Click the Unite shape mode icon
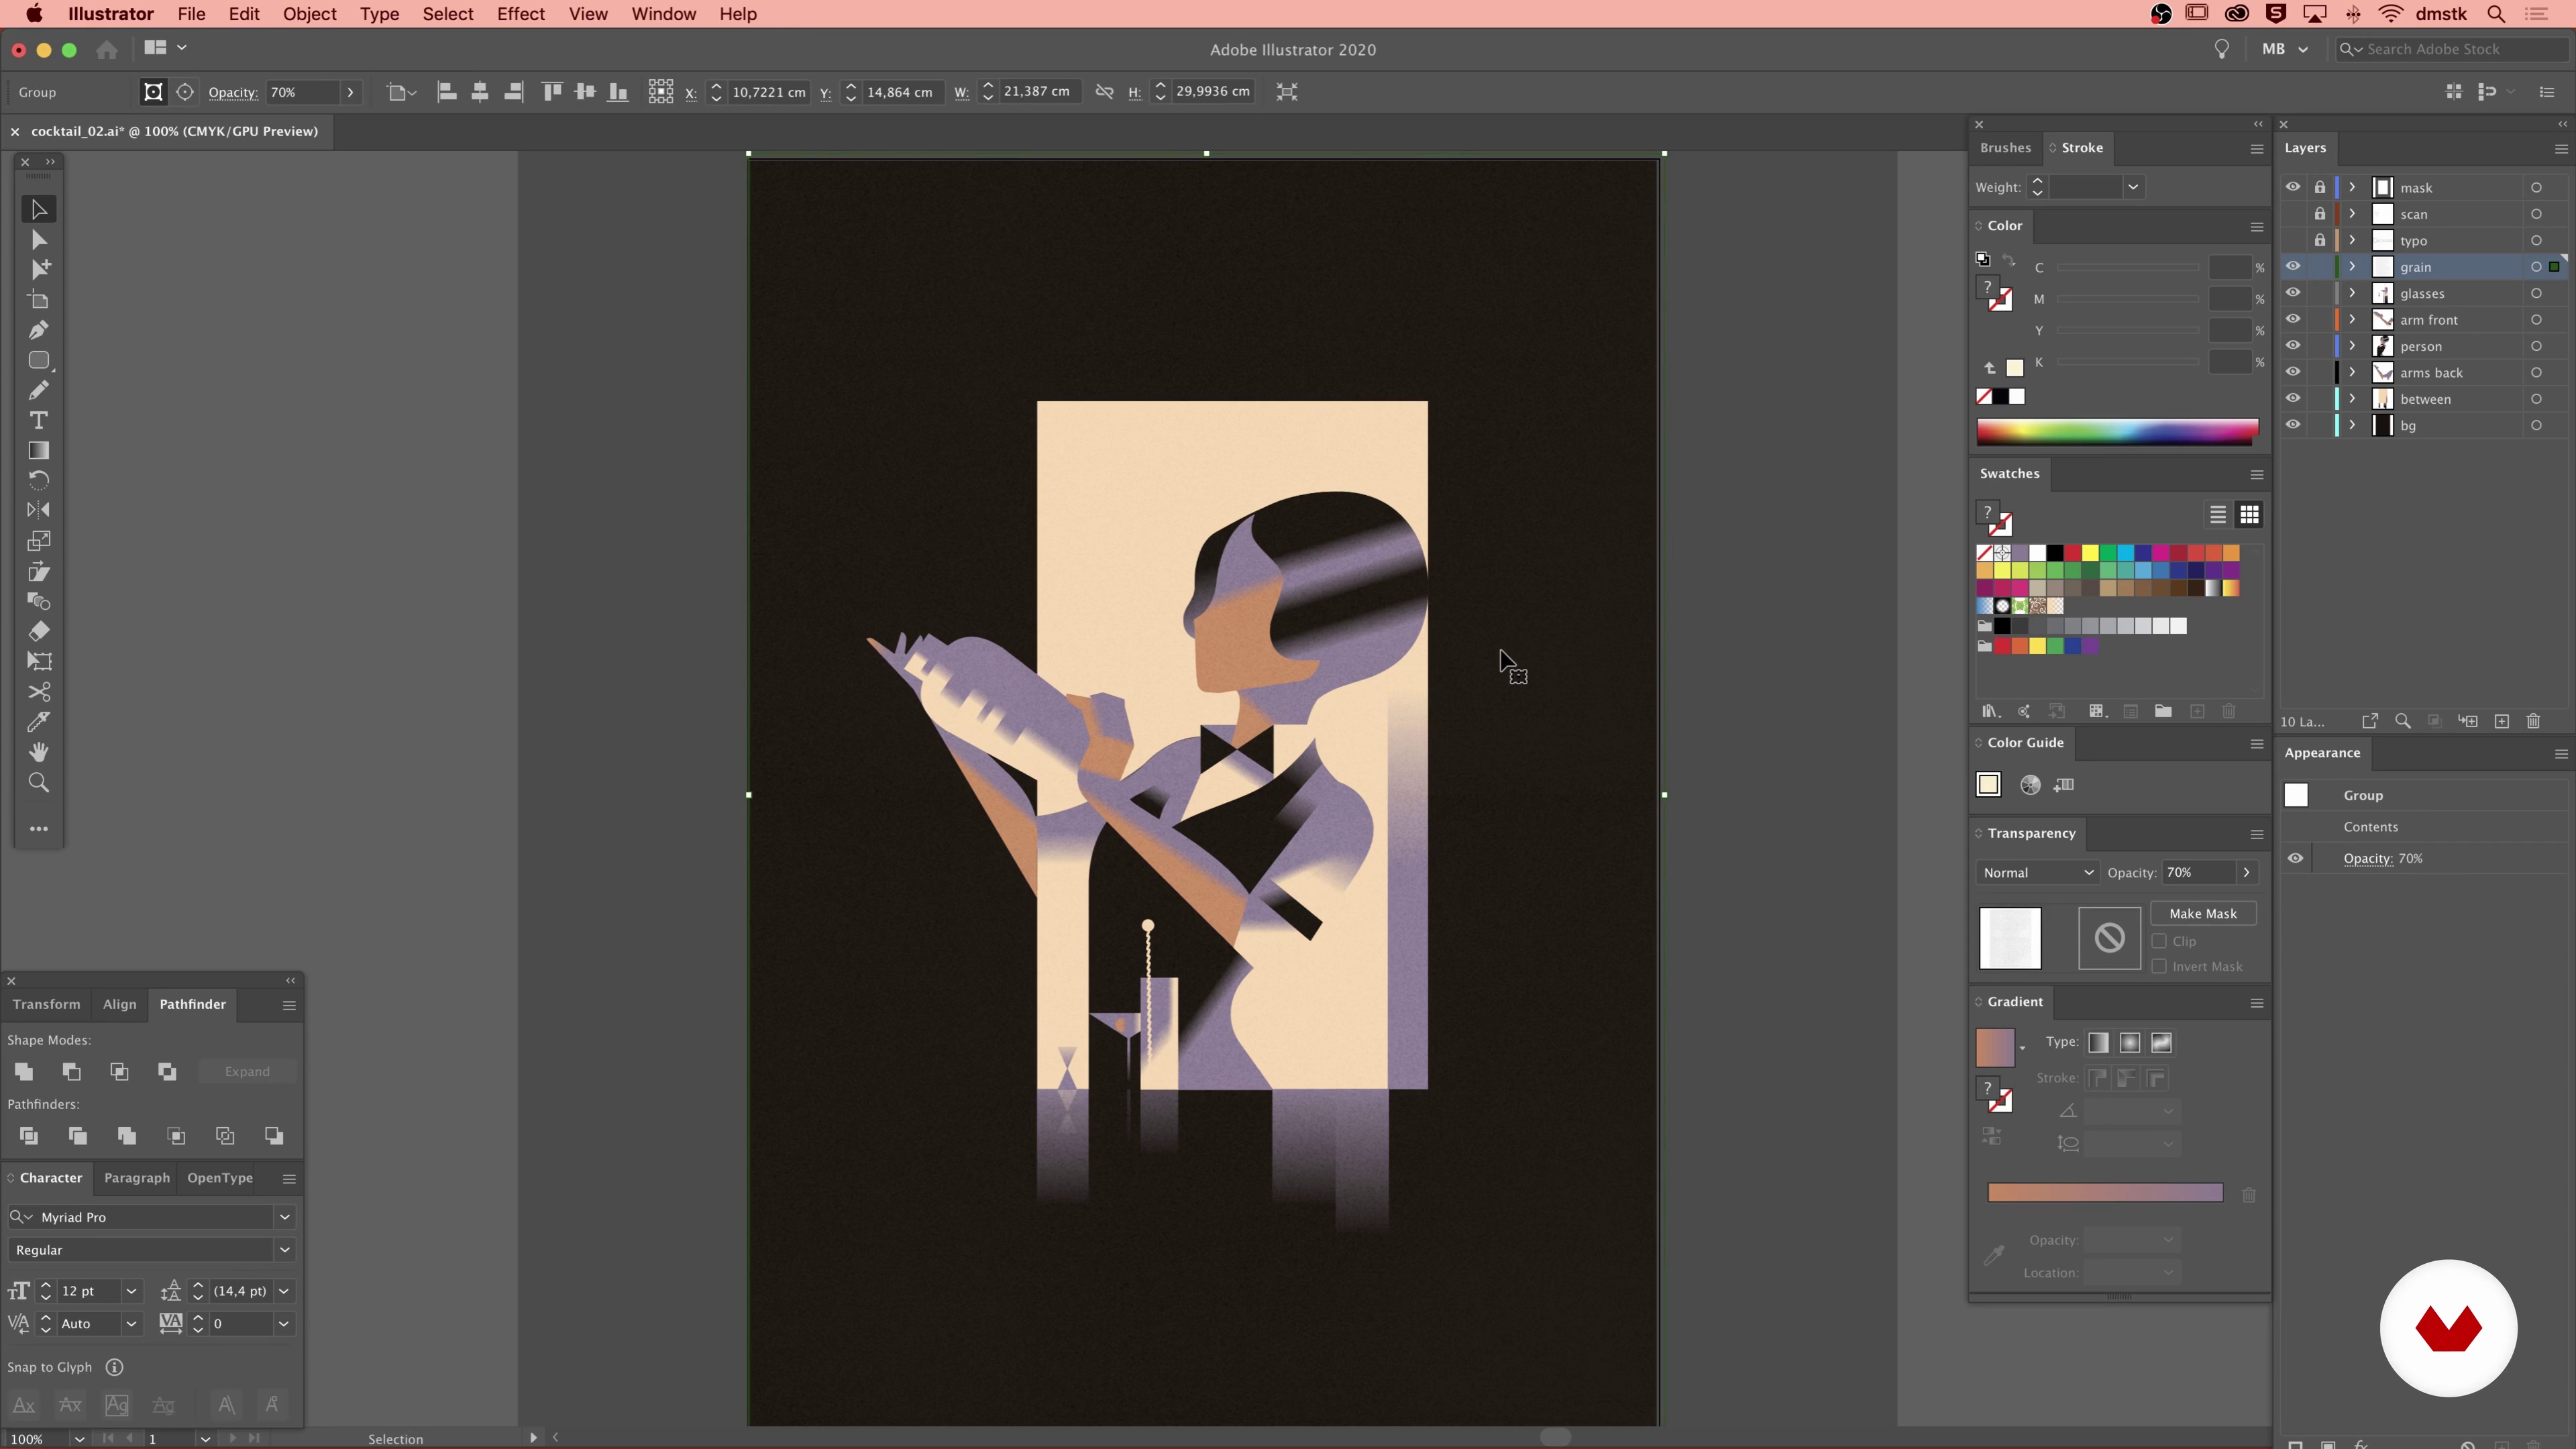This screenshot has height=1449, width=2576. pos(24,1072)
